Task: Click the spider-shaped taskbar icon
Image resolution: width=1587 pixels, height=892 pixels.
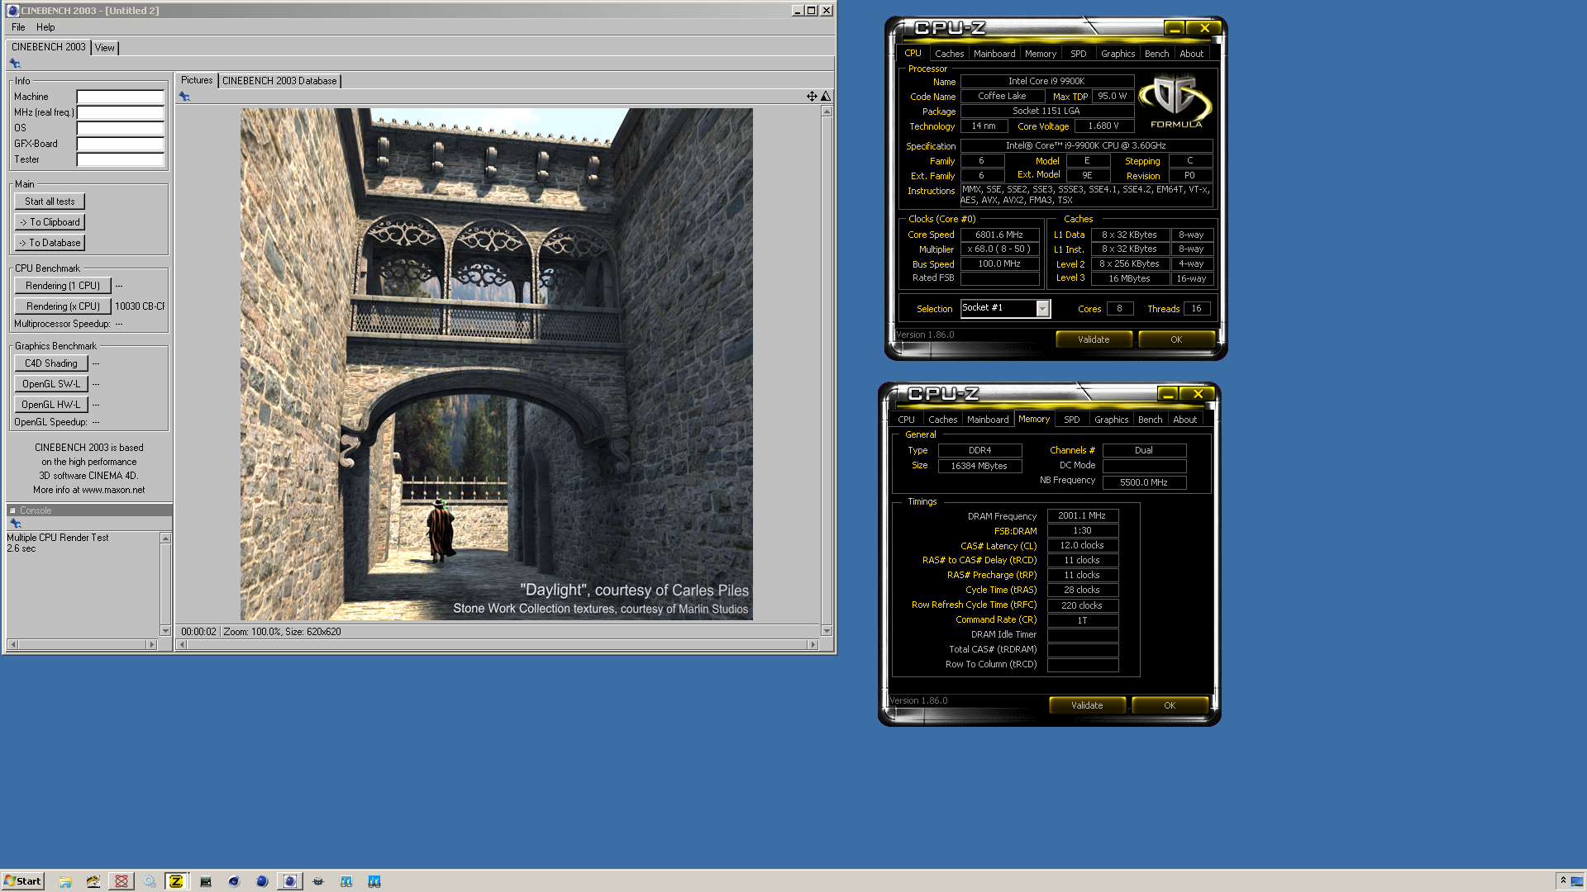Action: point(318,881)
